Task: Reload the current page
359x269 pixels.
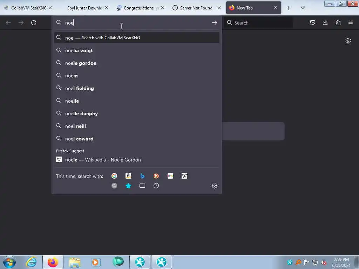Action: point(34,23)
